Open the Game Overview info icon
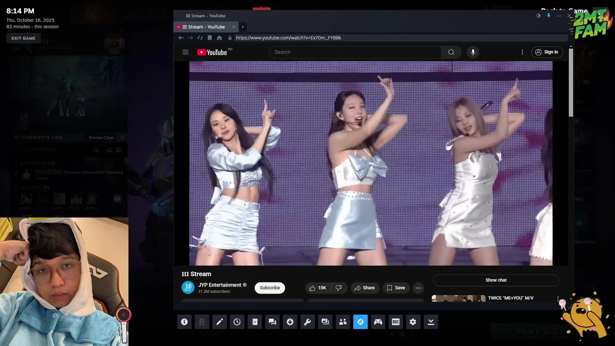 pyautogui.click(x=184, y=322)
